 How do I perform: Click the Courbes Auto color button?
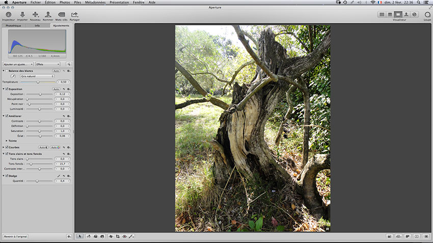pos(55,147)
